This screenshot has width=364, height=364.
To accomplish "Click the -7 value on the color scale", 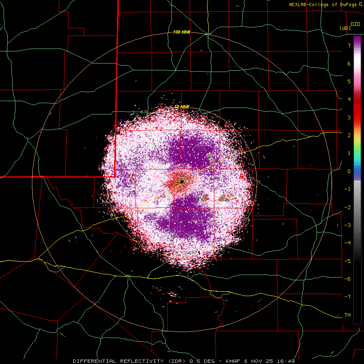I will pyautogui.click(x=347, y=297).
